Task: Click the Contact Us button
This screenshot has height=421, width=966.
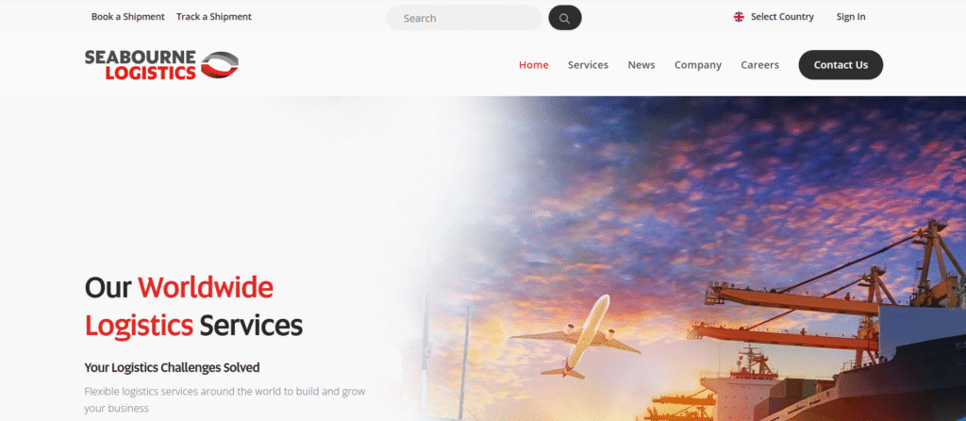Action: pos(841,65)
